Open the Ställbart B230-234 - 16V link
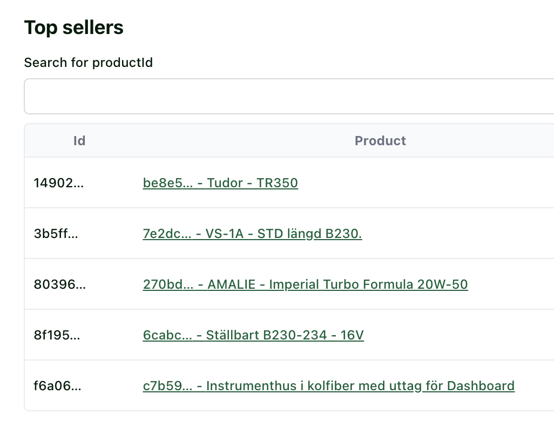 253,335
